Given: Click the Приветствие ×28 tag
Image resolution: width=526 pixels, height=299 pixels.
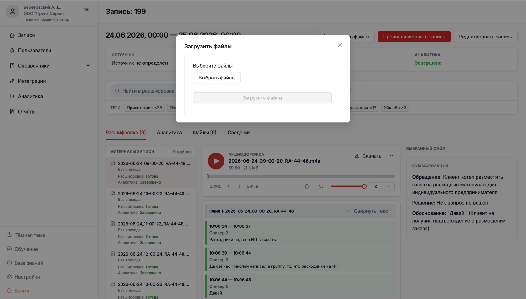Looking at the screenshot, I should [x=144, y=108].
